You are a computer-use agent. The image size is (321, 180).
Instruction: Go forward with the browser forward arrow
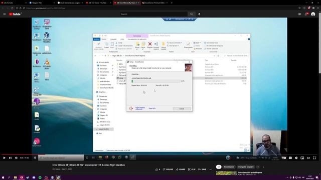(8, 8)
